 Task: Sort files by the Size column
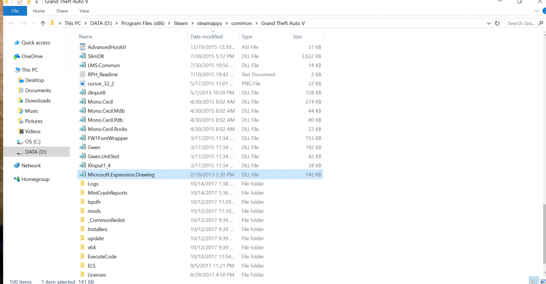(x=297, y=37)
